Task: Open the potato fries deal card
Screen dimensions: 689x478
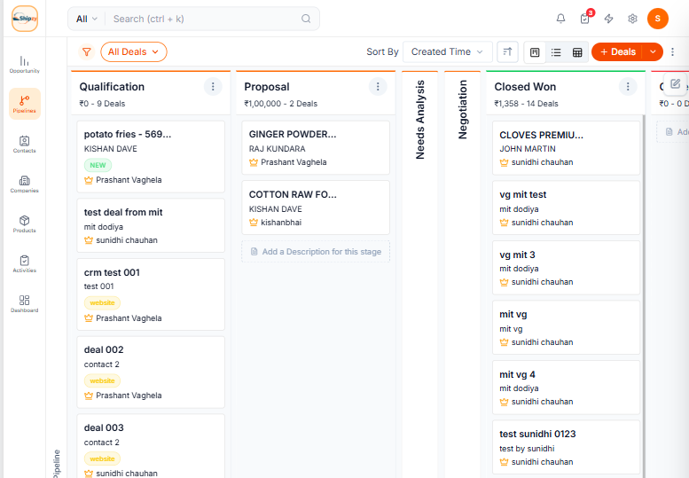Action: (x=151, y=157)
